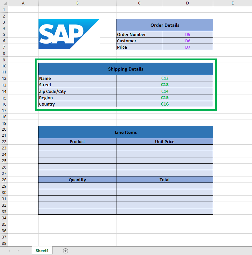This screenshot has width=252, height=255.
Task: Select the Total heading cell
Action: point(164,180)
